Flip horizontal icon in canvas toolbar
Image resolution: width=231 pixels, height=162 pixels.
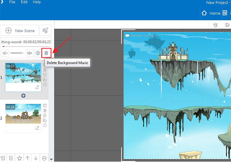click(215, 25)
